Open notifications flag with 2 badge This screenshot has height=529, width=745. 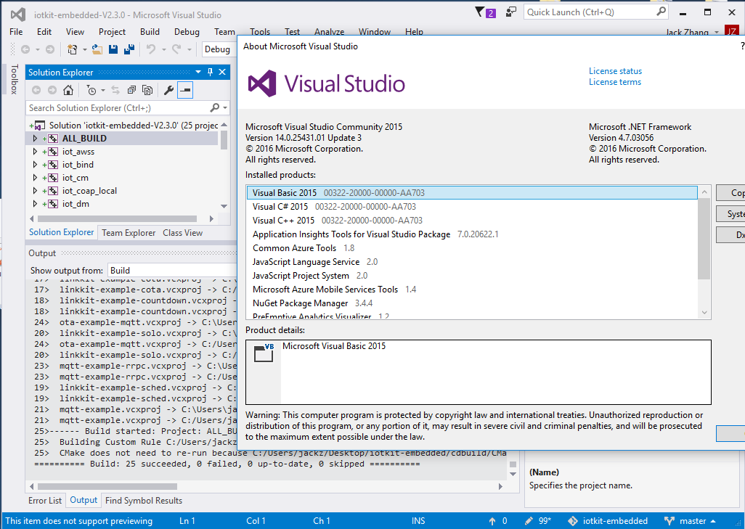point(485,12)
